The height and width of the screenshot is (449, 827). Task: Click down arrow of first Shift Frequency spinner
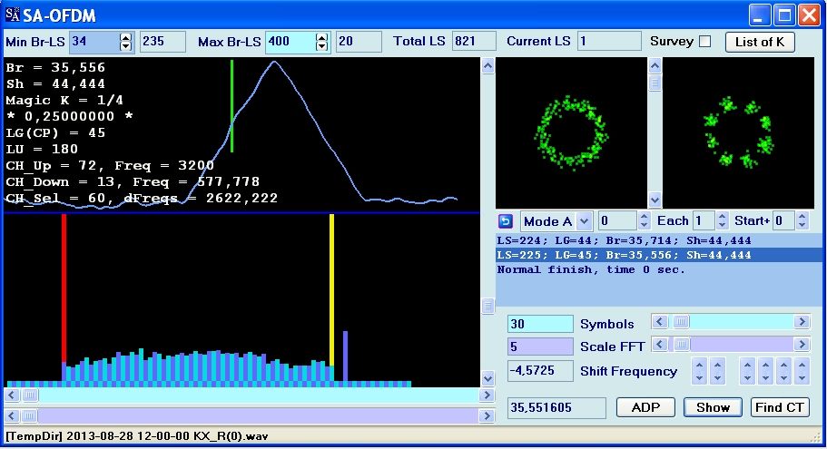pyautogui.click(x=699, y=377)
